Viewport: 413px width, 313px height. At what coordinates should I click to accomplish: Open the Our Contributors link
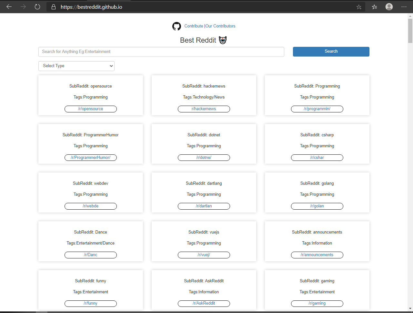tap(220, 26)
